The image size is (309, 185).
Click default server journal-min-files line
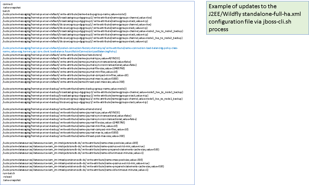(x=60, y=72)
